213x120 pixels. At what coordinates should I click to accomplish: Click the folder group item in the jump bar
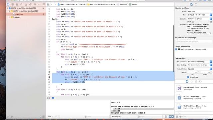click(101, 4)
